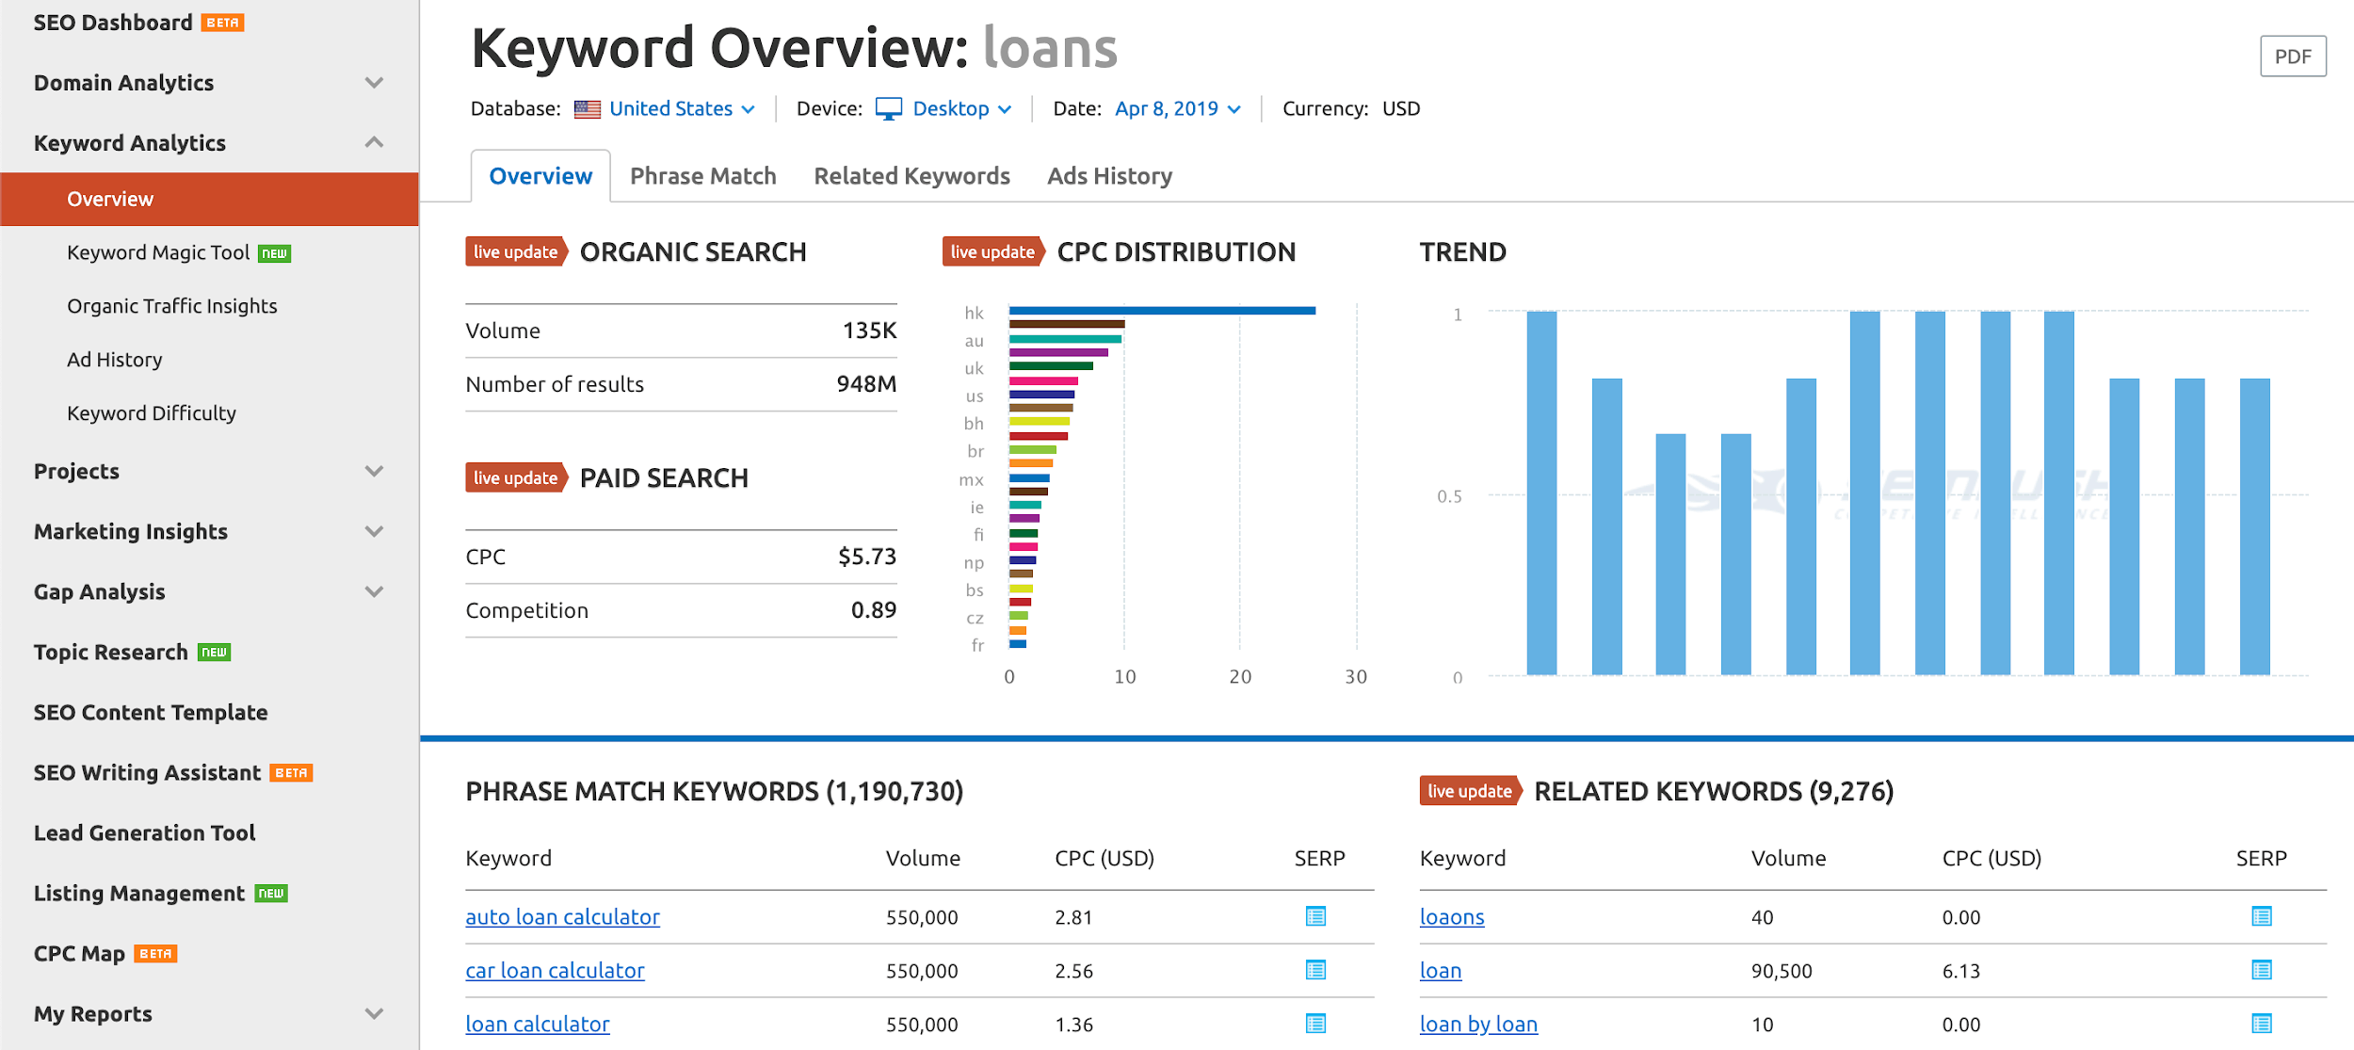Navigate to Organic Traffic Insights
Image resolution: width=2354 pixels, height=1050 pixels.
[171, 305]
